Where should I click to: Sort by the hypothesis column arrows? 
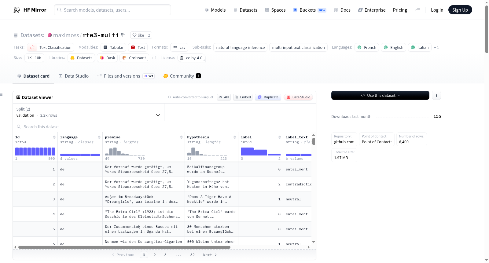coord(235,137)
